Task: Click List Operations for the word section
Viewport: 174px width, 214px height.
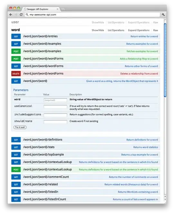Action: [x=116, y=30]
